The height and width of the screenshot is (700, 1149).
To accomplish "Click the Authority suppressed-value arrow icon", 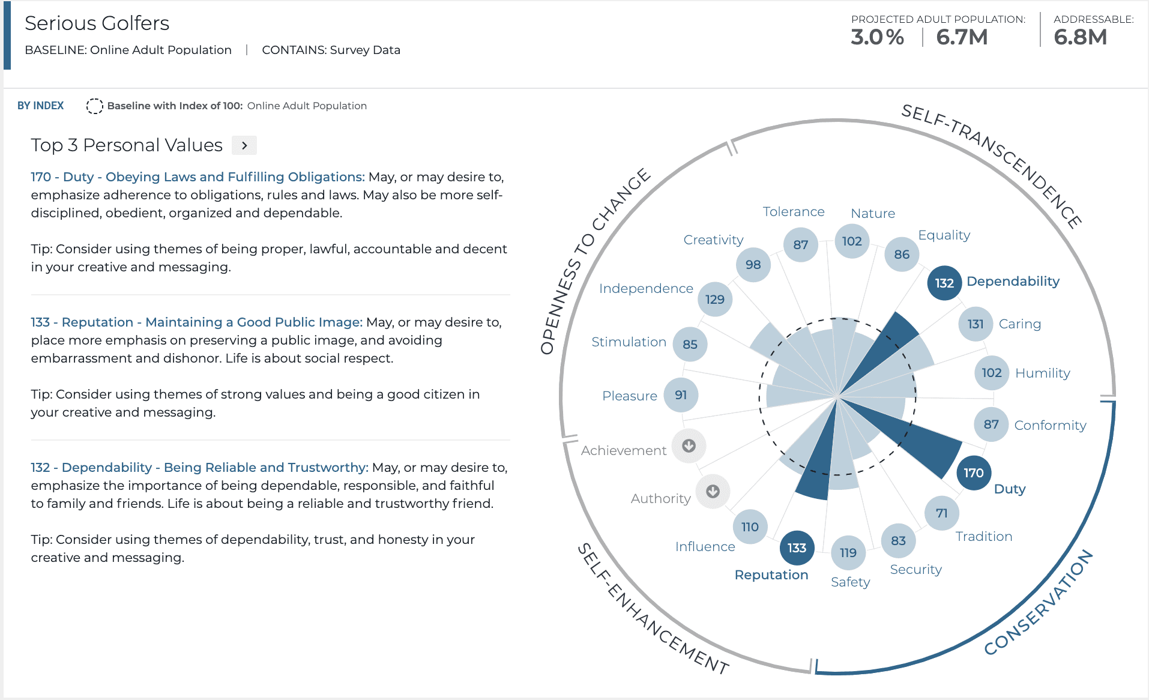I will [712, 491].
